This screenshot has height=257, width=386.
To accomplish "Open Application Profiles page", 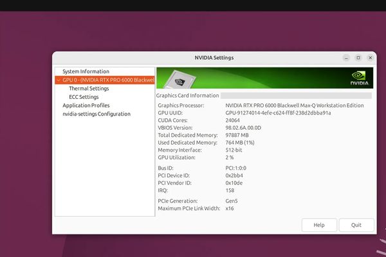I will click(x=86, y=105).
